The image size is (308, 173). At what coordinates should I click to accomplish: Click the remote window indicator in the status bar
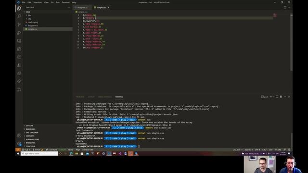click(18, 149)
